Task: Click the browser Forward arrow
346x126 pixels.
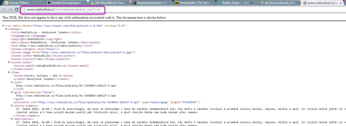Action: coord(10,9)
